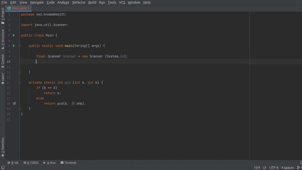Viewport: 302px width, 170px height.
Task: Open the Window menu
Action: point(134,2)
